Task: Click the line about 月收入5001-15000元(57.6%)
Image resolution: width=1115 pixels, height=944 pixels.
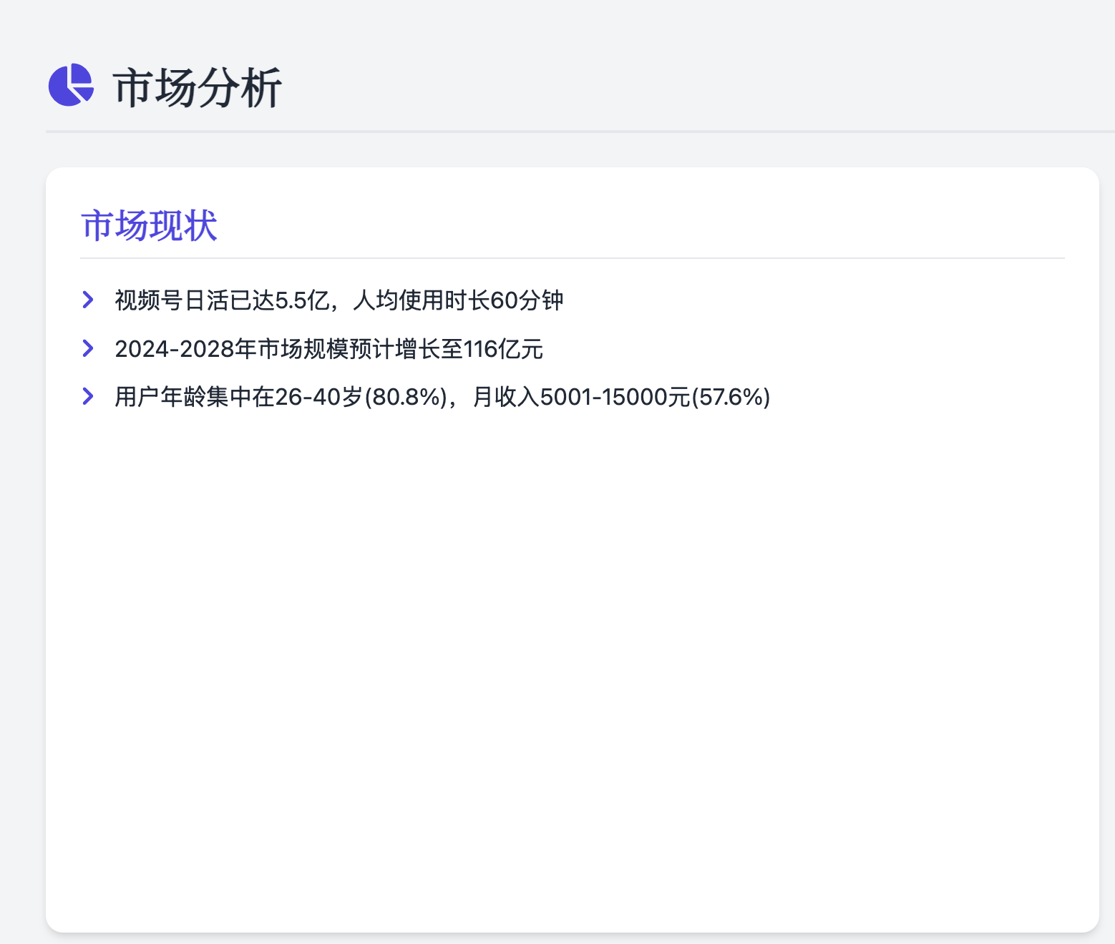Action: click(x=442, y=397)
